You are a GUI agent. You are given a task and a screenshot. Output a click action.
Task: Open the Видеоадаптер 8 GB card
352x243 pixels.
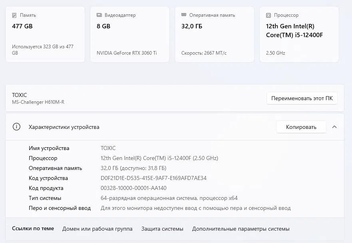pos(130,34)
